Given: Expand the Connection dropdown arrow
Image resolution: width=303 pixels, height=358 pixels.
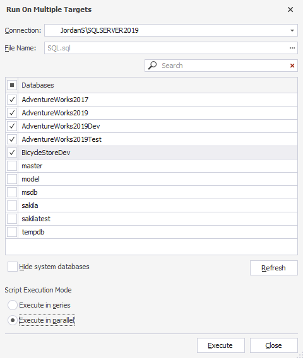Looking at the screenshot, I should (292, 30).
